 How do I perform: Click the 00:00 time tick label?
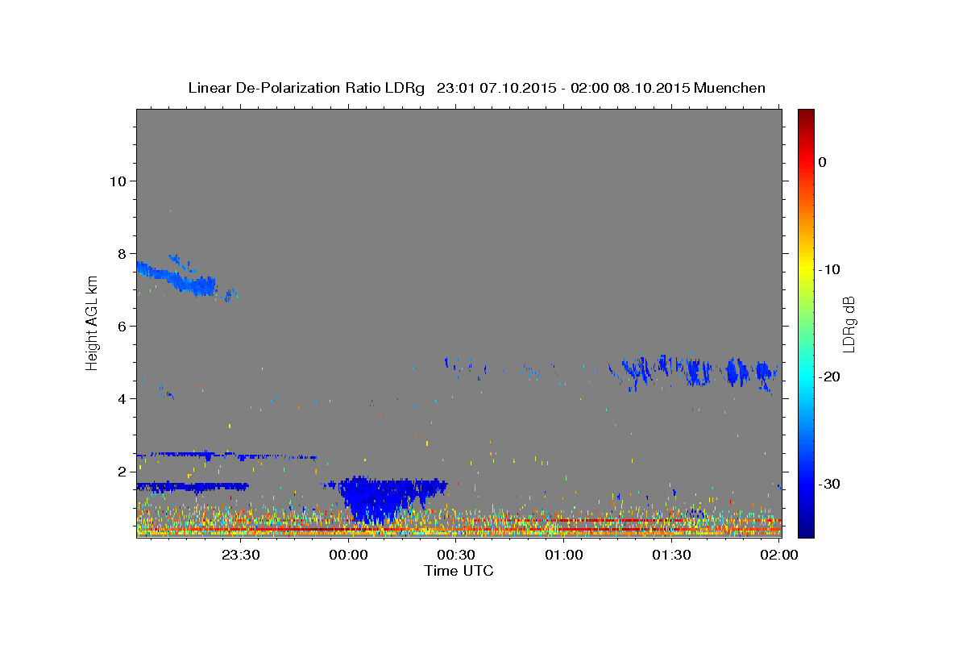coord(349,555)
